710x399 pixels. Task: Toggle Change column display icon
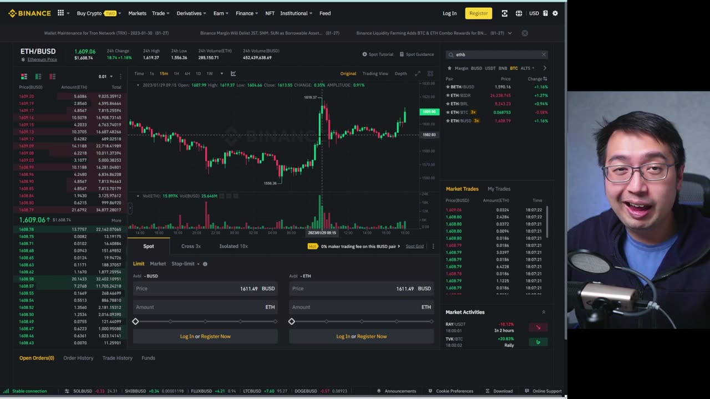click(545, 79)
